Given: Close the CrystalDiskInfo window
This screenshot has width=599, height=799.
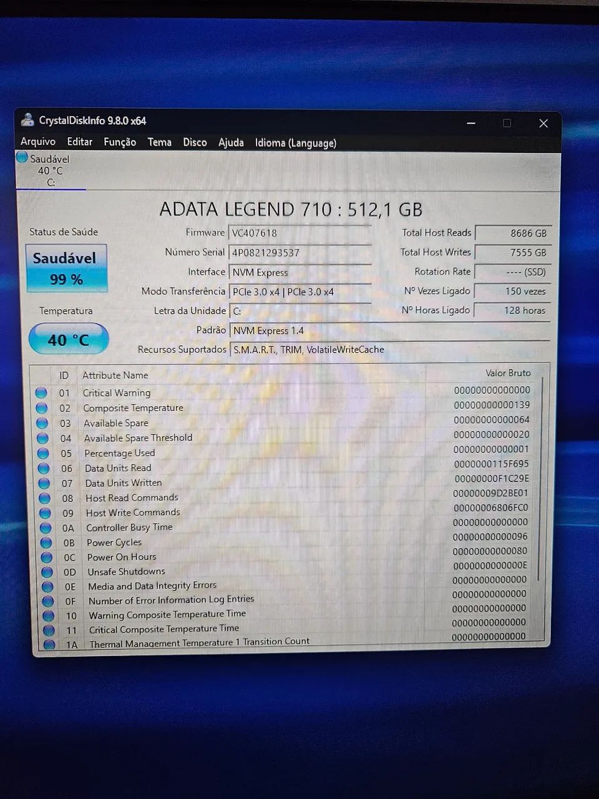Looking at the screenshot, I should (543, 123).
